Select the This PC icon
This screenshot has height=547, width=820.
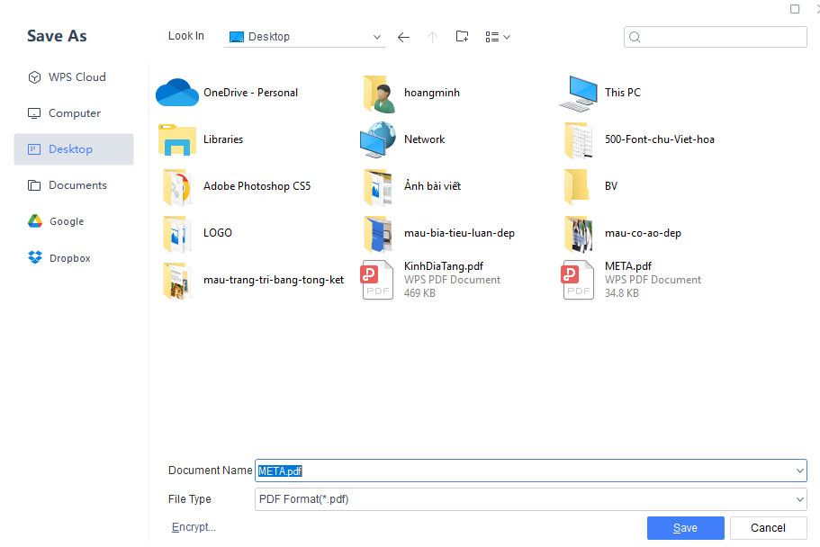(622, 93)
